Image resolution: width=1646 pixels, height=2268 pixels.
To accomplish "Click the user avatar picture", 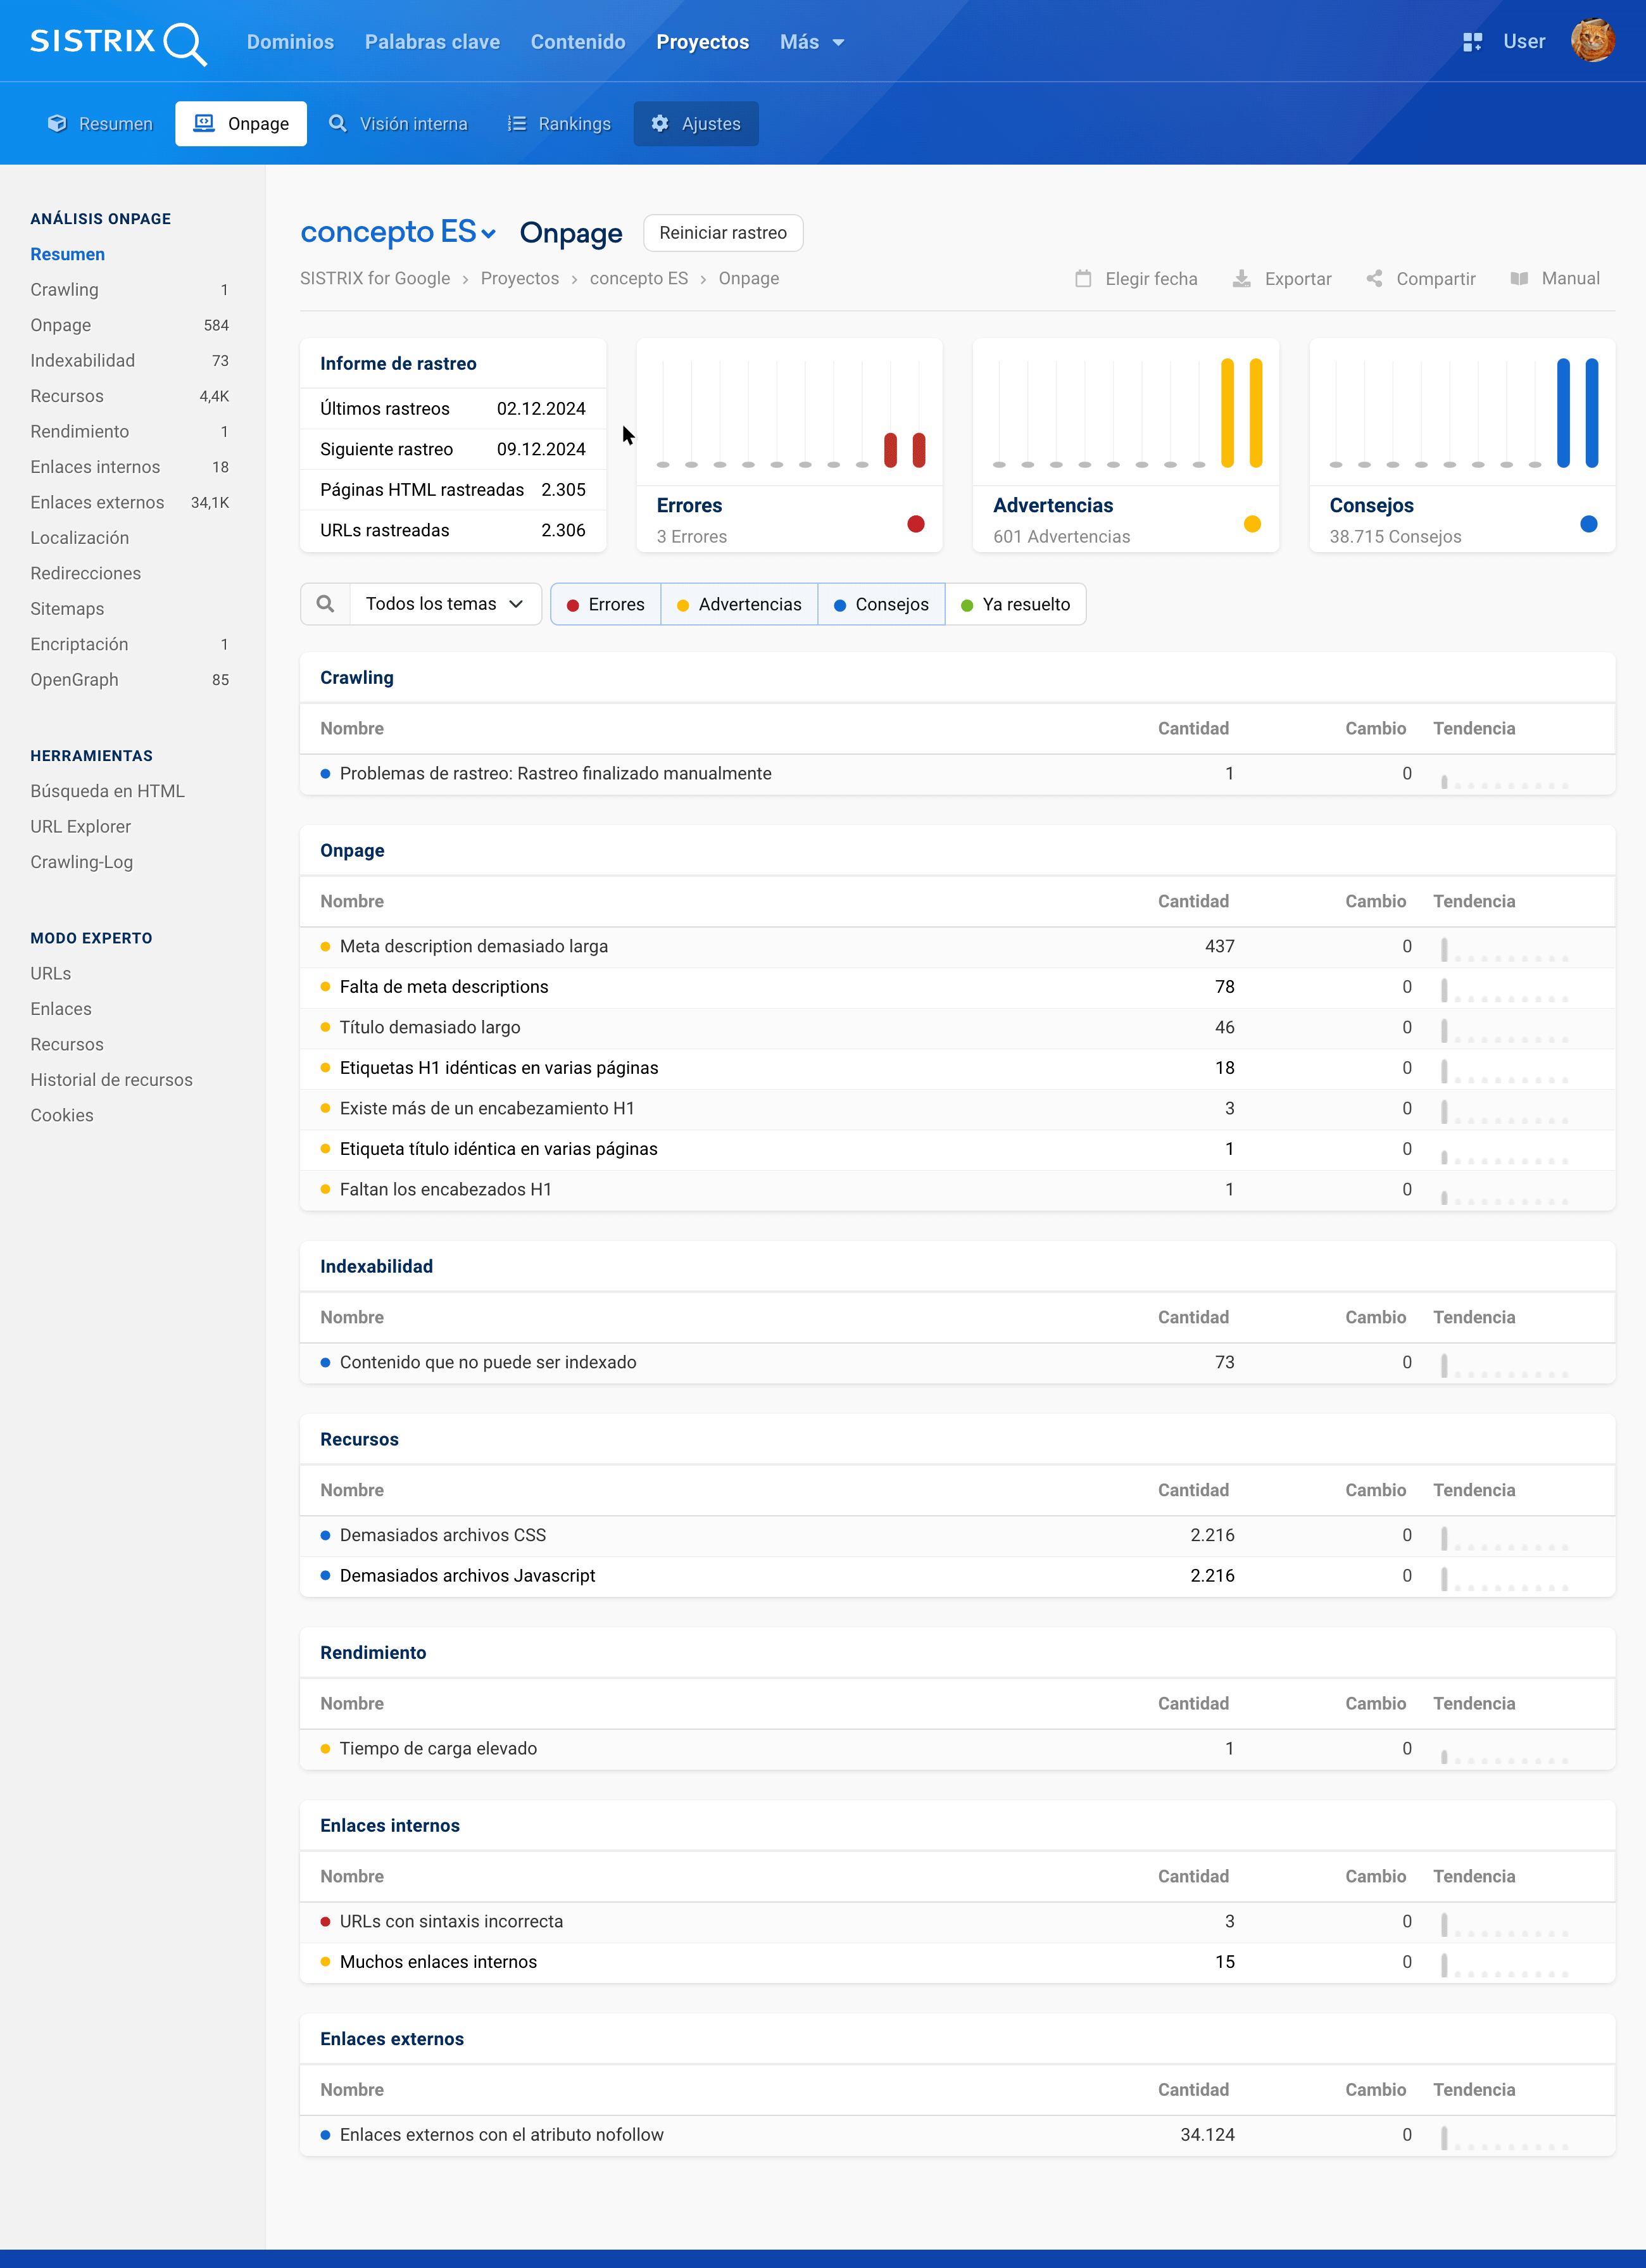I will (x=1592, y=41).
